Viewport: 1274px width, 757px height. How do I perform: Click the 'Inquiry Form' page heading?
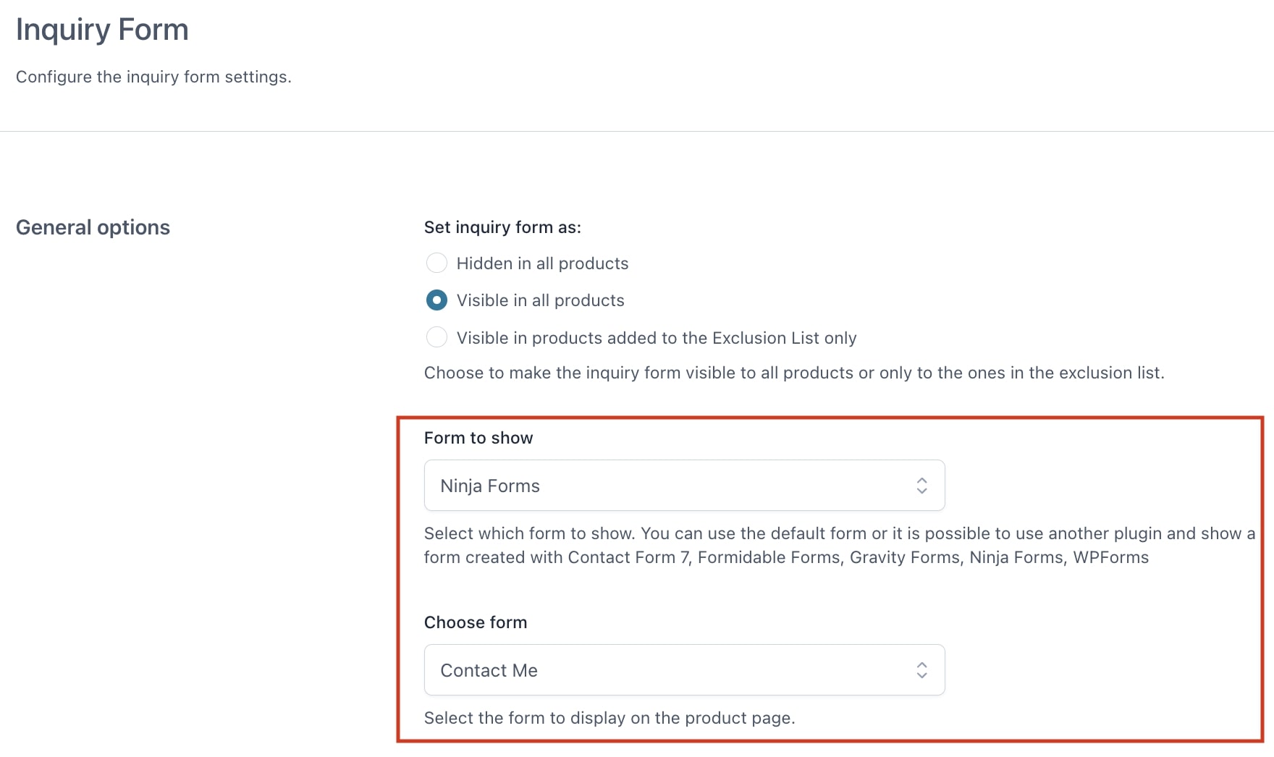pyautogui.click(x=102, y=30)
